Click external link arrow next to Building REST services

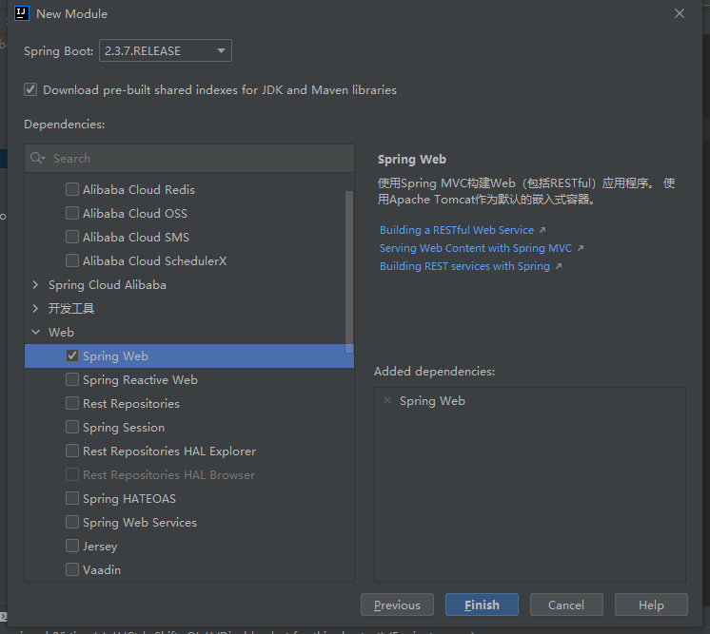point(559,266)
